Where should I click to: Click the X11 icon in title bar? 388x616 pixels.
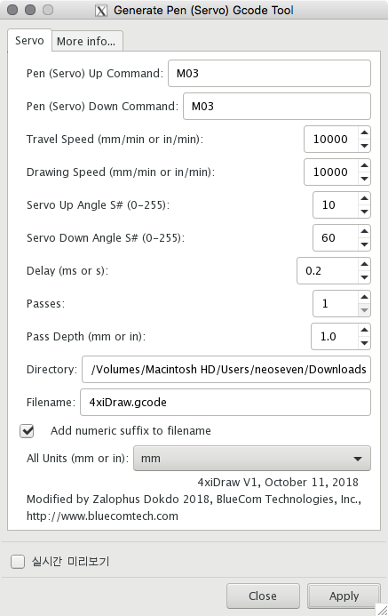tap(101, 11)
